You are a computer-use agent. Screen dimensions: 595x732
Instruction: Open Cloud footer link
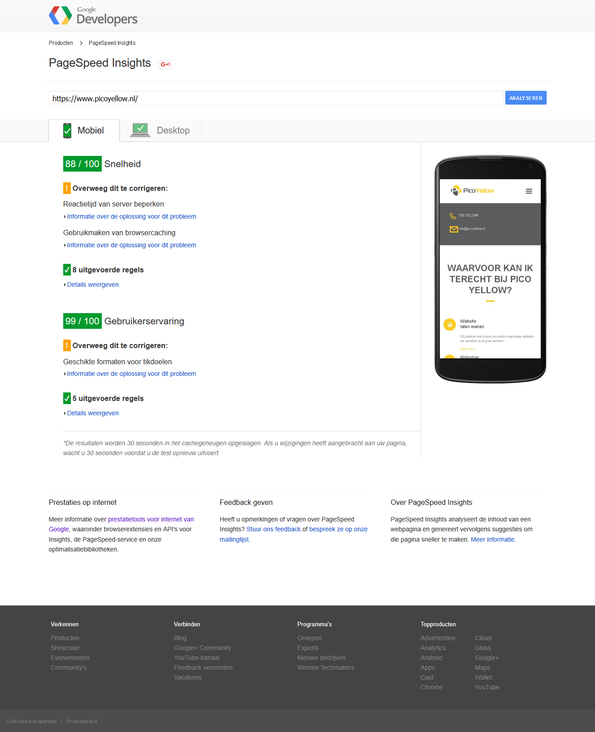pos(483,638)
